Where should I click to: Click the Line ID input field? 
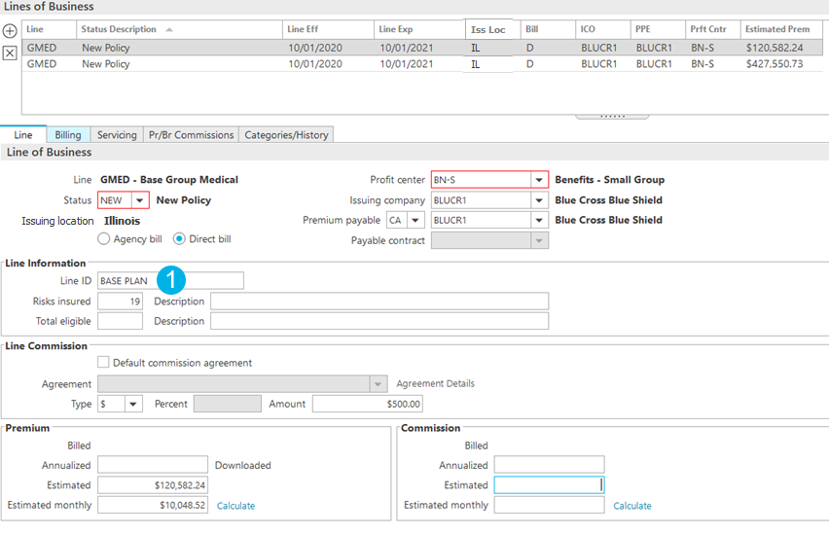pos(170,281)
